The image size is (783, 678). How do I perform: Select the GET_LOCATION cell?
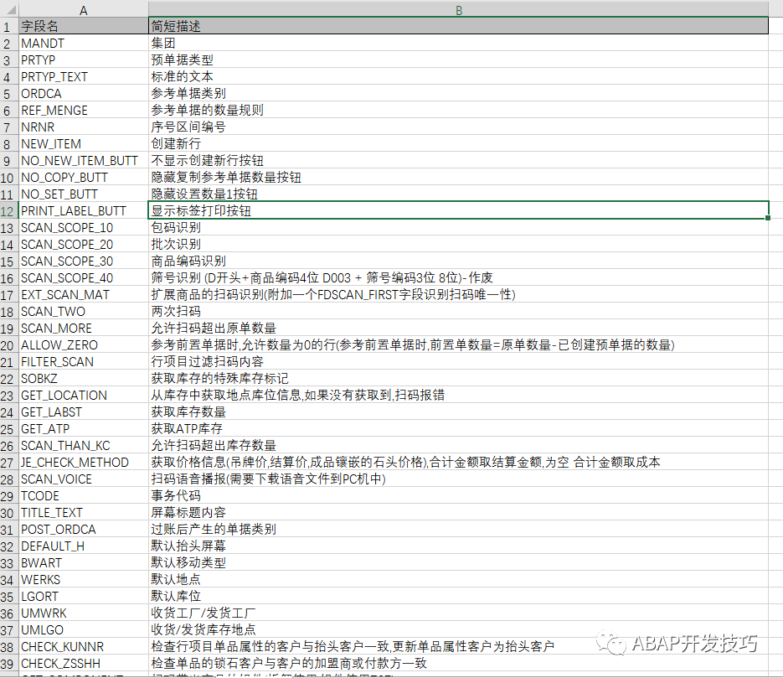point(84,395)
